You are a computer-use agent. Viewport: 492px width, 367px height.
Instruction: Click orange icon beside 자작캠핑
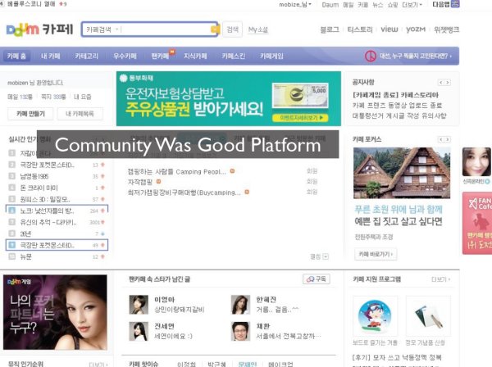(158, 182)
